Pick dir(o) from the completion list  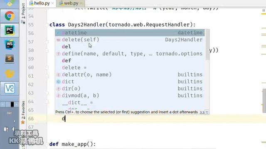[130, 89]
